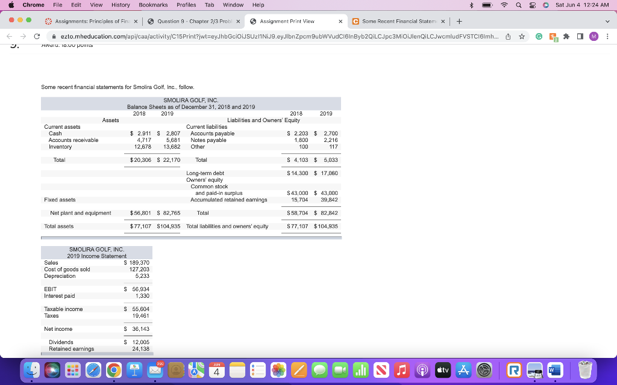This screenshot has width=617, height=385.
Task: Click the browser Back arrow
Action: [10, 37]
